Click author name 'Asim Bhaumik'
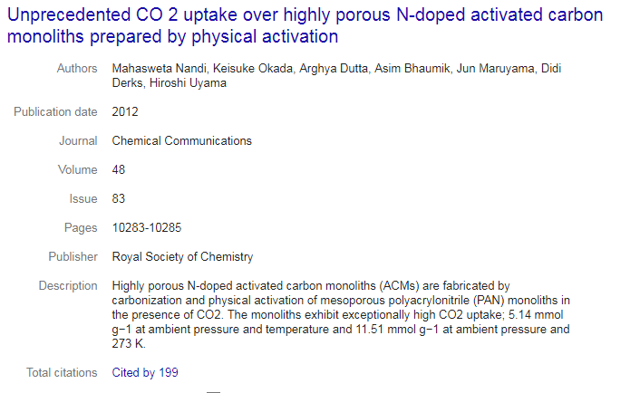The height and width of the screenshot is (393, 640). pyautogui.click(x=412, y=68)
